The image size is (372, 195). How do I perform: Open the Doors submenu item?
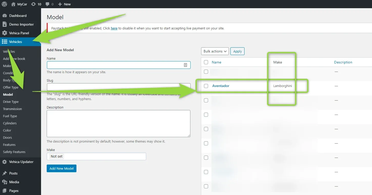click(x=7, y=137)
